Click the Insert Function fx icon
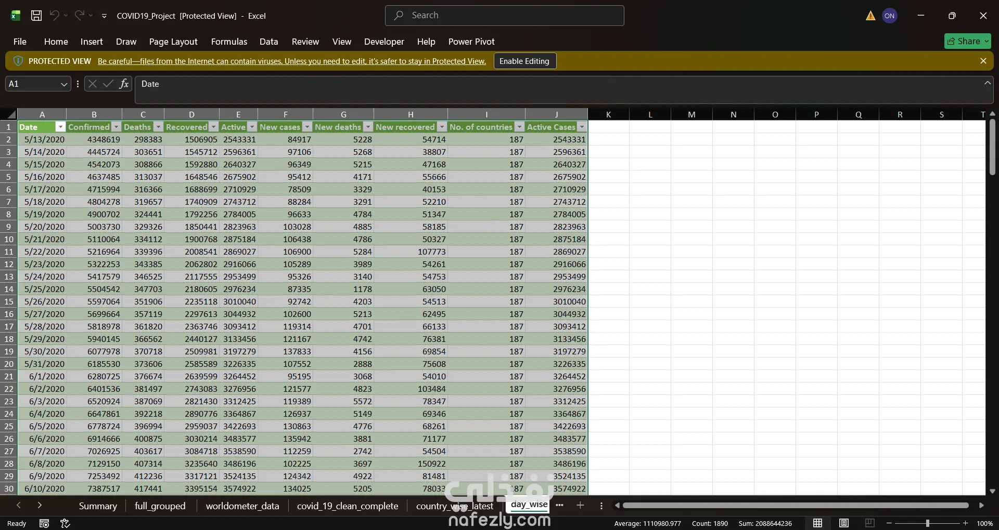The image size is (999, 530). coord(124,84)
